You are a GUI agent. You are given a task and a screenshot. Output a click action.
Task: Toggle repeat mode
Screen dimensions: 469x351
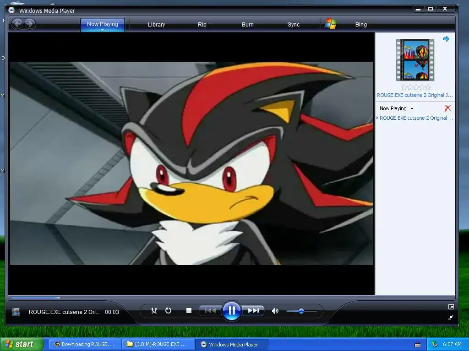coord(168,311)
